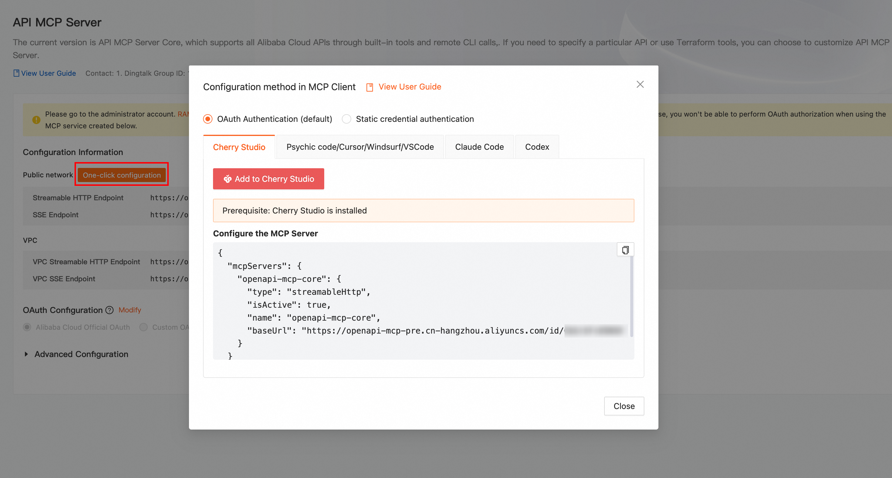Image resolution: width=892 pixels, height=478 pixels.
Task: Click the "type": "streamableHttp" line
Action: click(309, 292)
